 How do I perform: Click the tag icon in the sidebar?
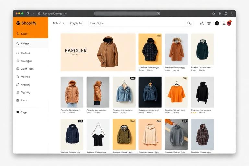tap(18, 85)
